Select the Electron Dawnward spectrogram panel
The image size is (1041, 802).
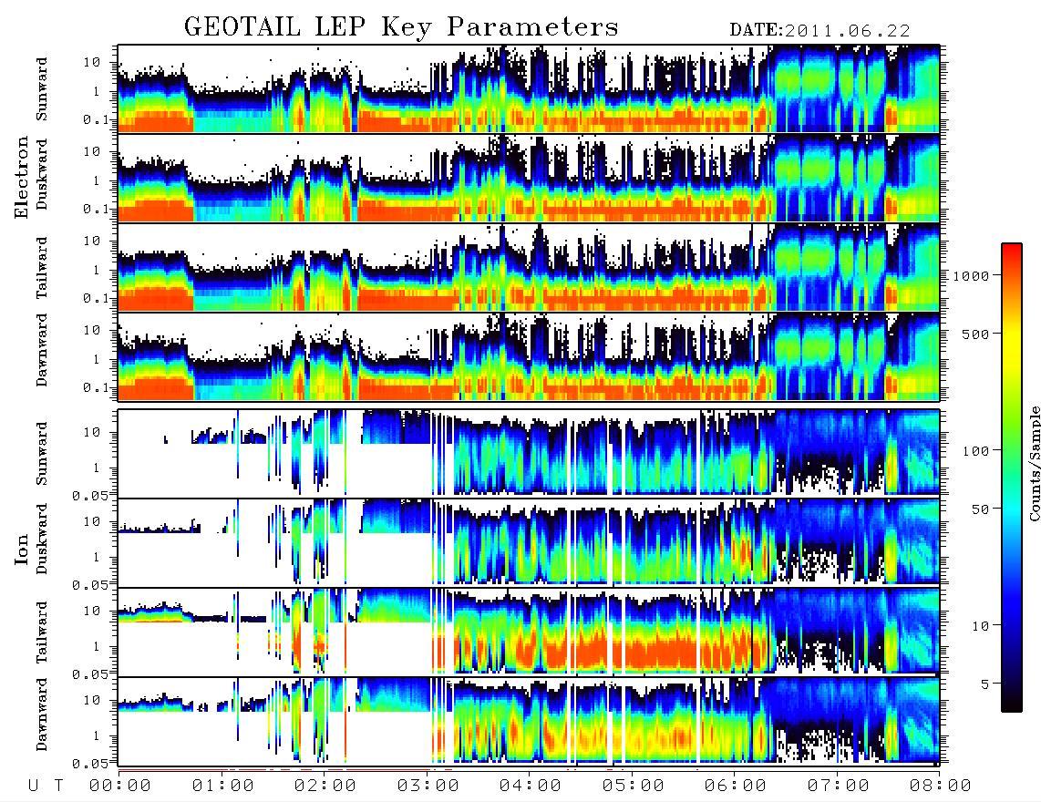529,357
